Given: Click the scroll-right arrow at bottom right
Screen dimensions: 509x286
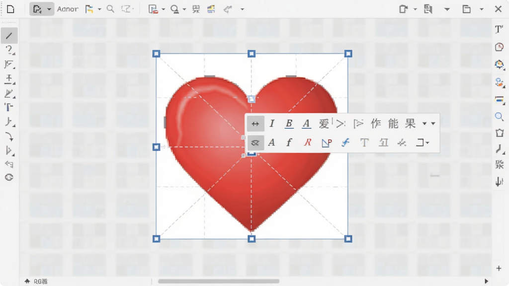Looking at the screenshot, I should [x=486, y=281].
